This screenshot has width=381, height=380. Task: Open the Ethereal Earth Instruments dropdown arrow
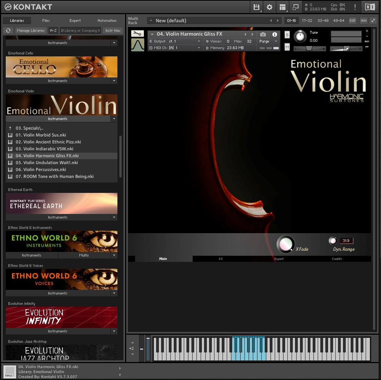click(114, 217)
